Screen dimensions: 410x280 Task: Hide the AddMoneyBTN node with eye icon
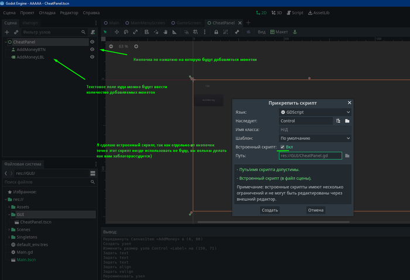click(92, 50)
